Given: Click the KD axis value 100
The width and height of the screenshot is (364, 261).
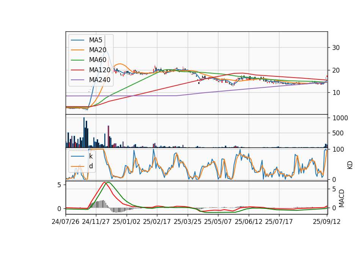Looking at the screenshot, I should 338,149.
